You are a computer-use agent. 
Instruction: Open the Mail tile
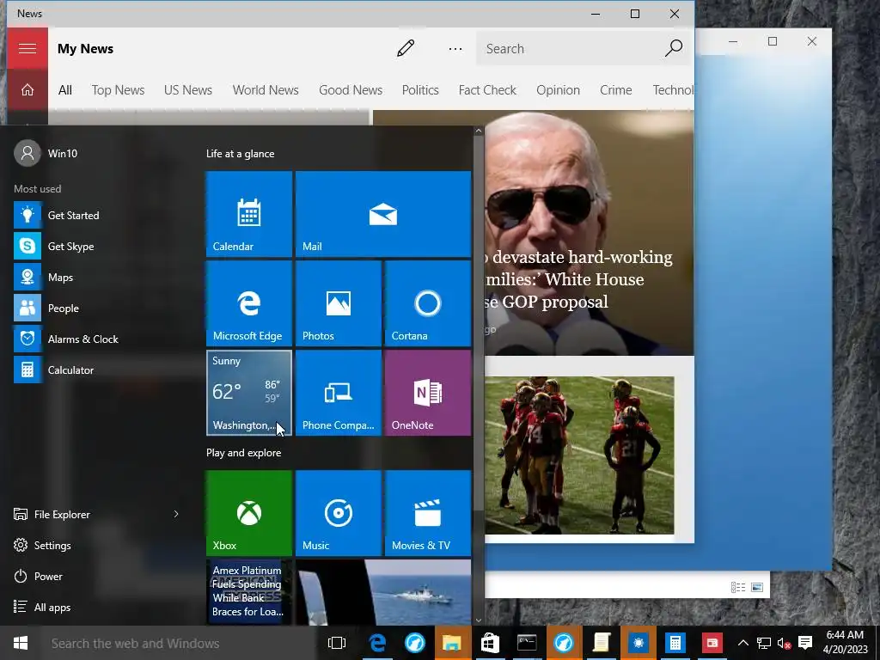point(383,214)
